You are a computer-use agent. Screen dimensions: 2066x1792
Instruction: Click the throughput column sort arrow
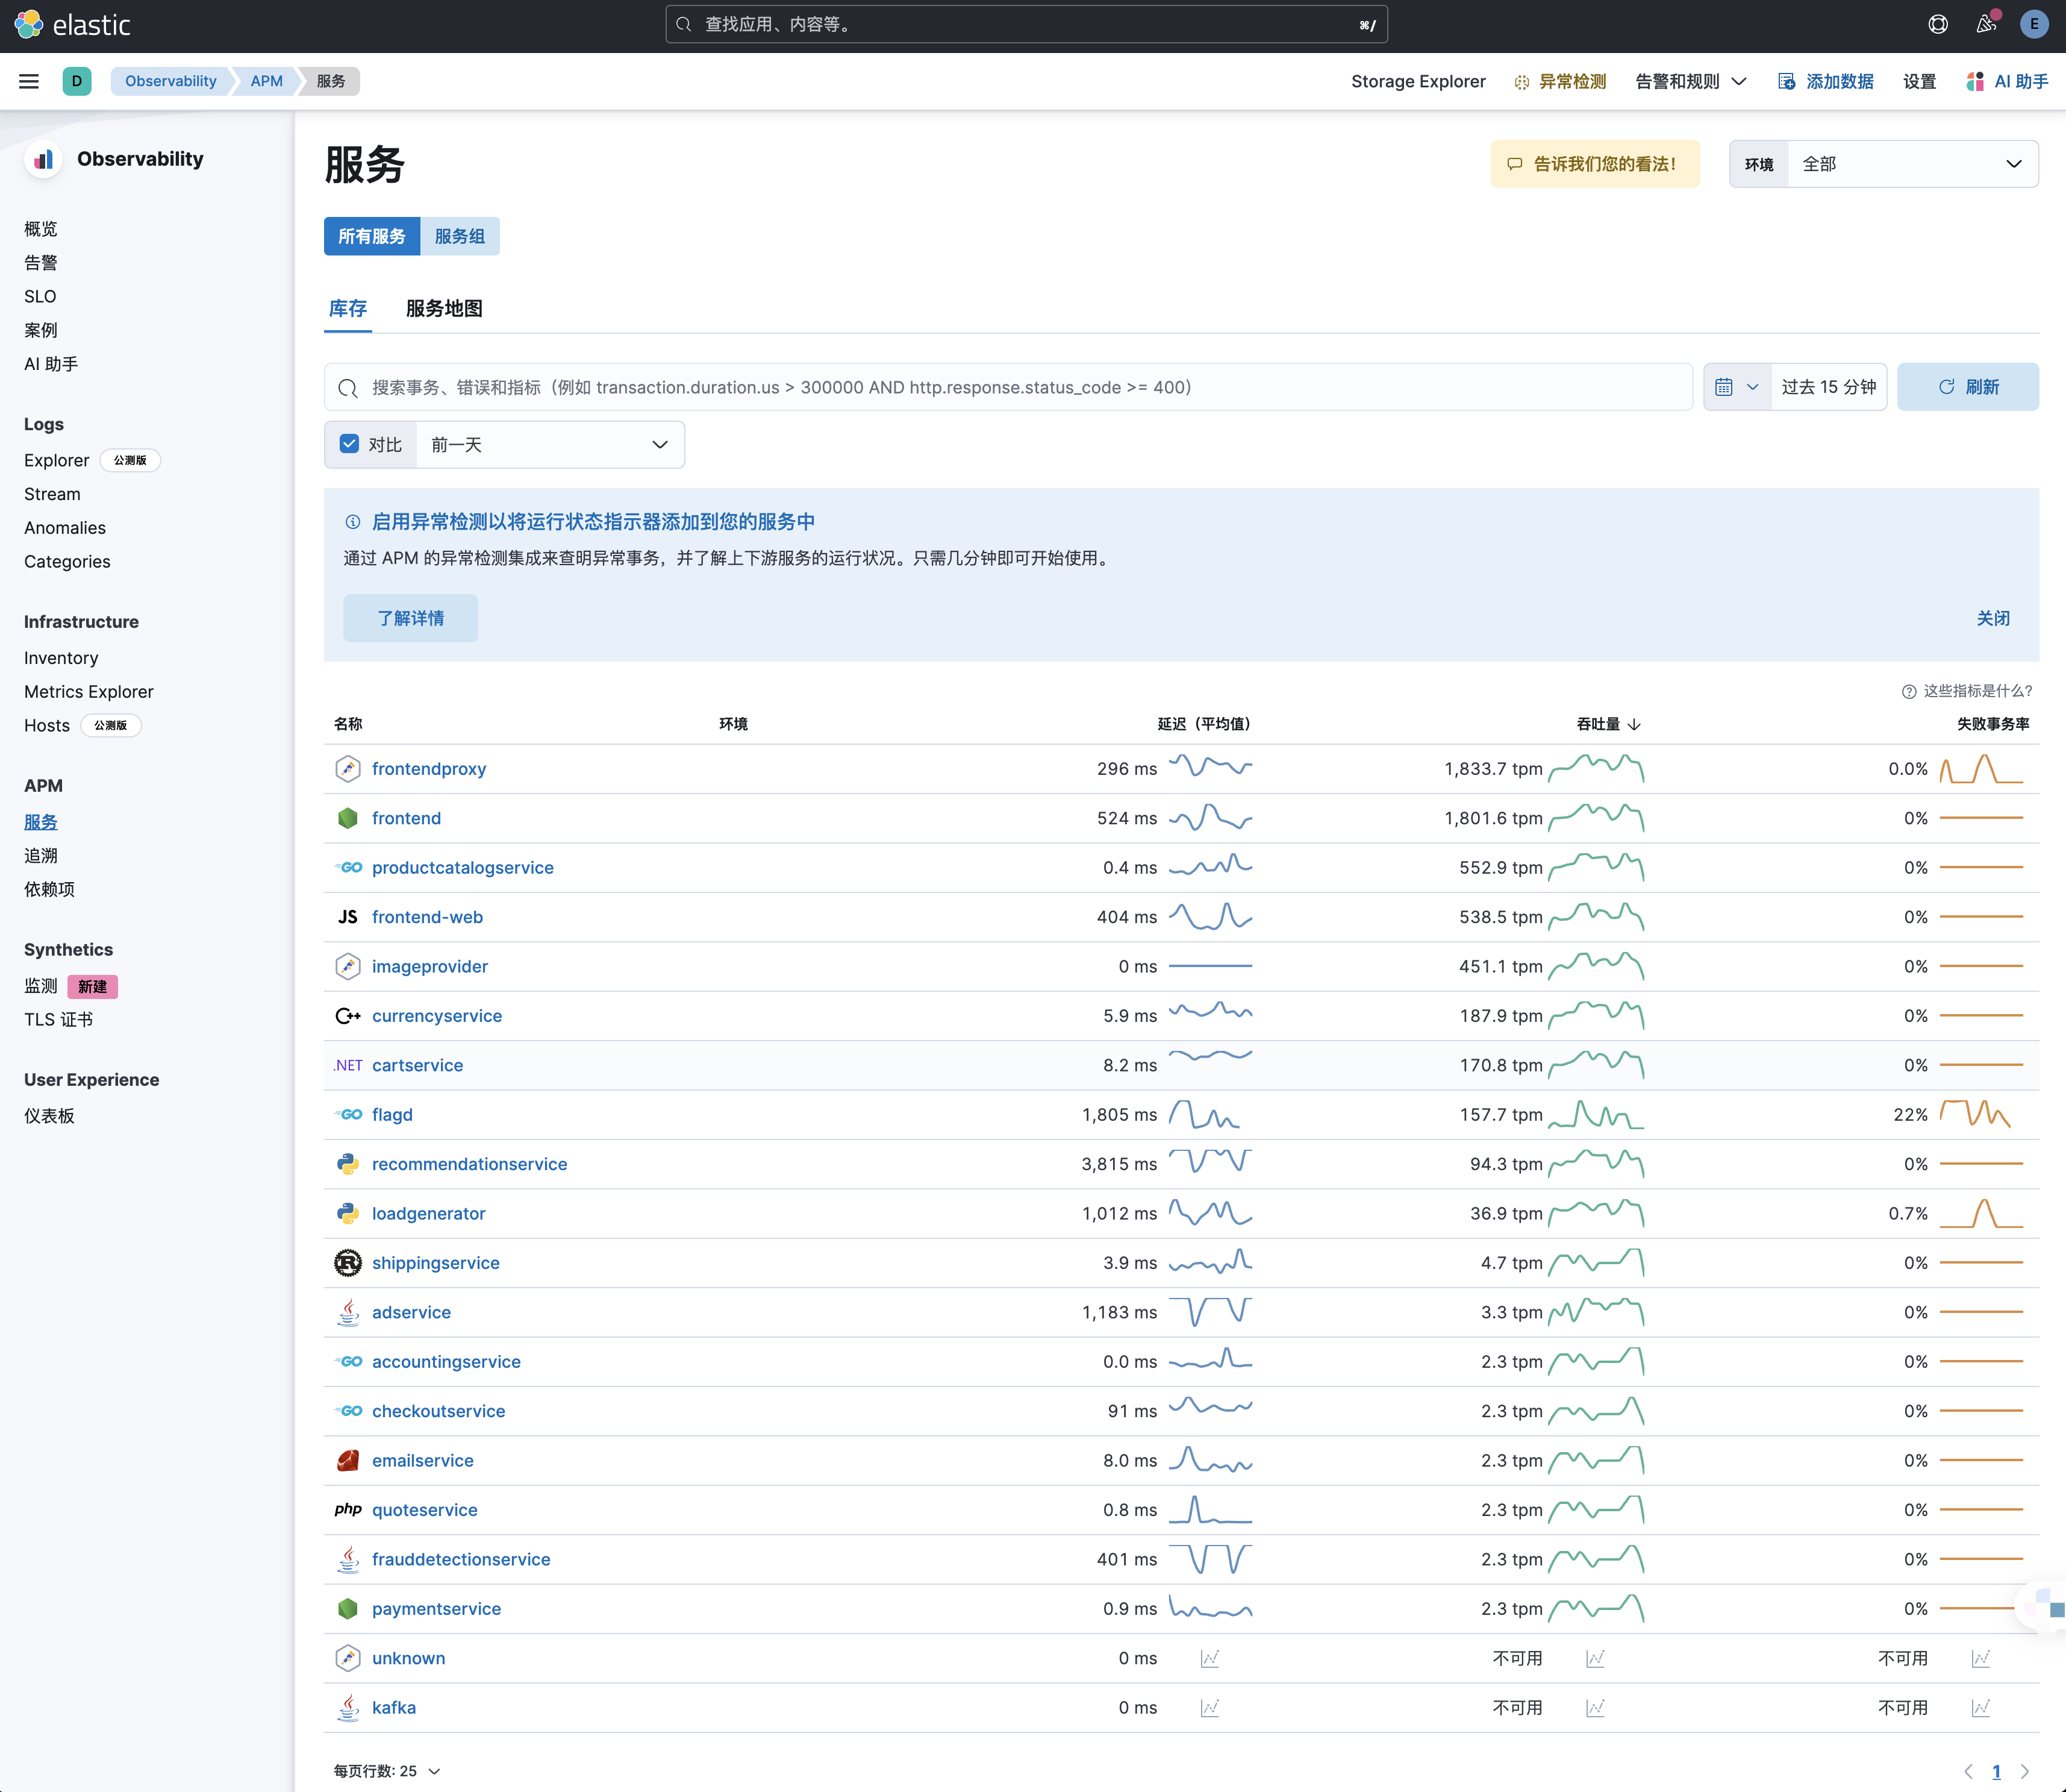coord(1634,725)
